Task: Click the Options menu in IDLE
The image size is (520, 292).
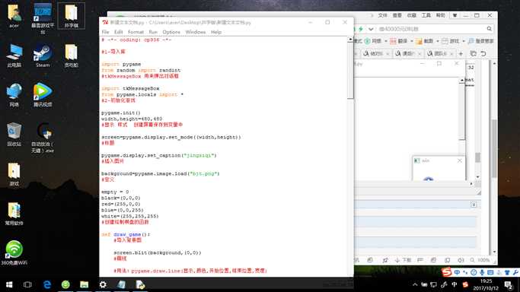Action: (171, 32)
